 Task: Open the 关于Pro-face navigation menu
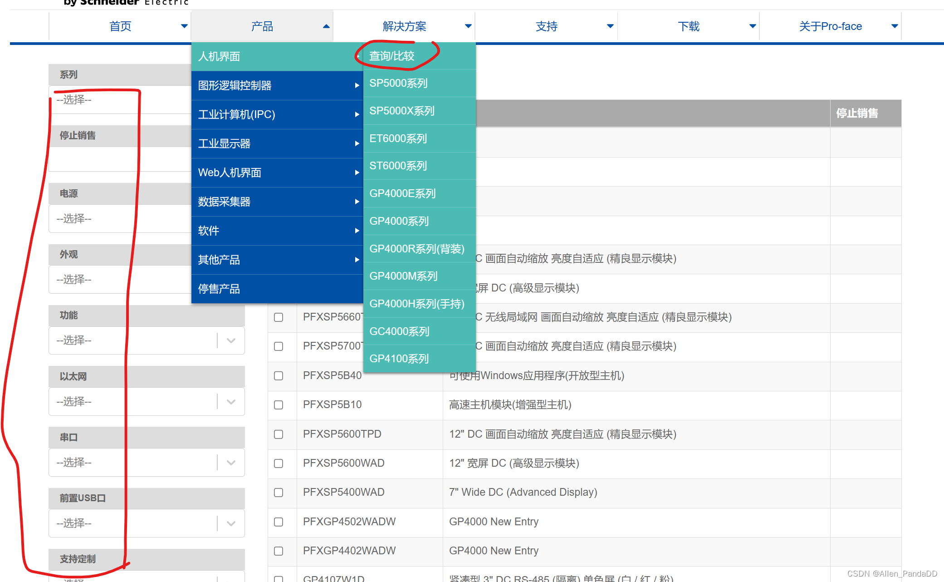pos(830,26)
